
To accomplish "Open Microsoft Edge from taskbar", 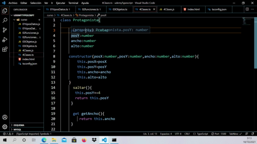I will [44, 140].
